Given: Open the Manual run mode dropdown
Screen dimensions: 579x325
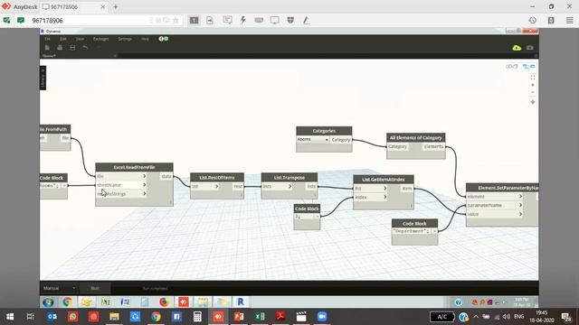Looking at the screenshot, I should click(x=59, y=288).
